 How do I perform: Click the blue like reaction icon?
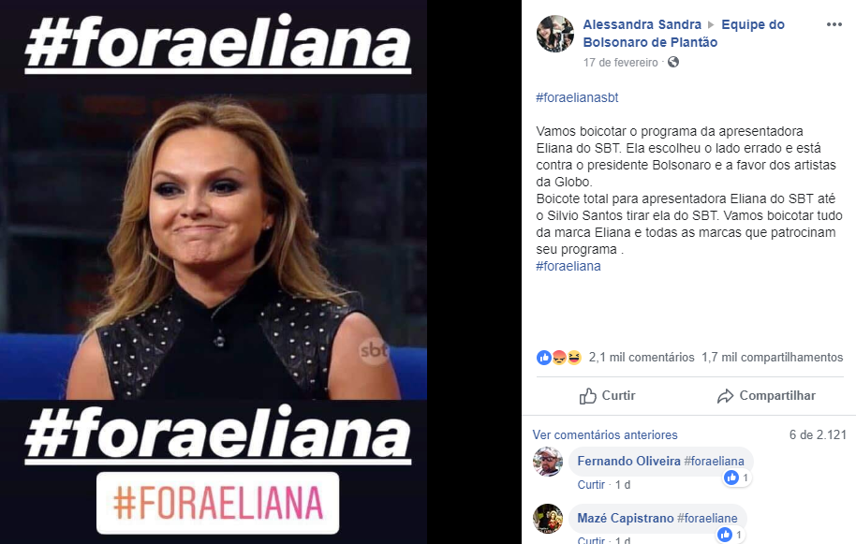(x=544, y=358)
